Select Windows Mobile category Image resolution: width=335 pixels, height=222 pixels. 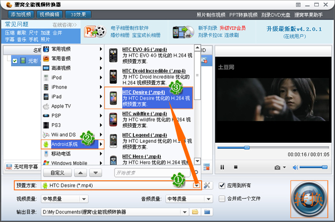[x=73, y=163]
